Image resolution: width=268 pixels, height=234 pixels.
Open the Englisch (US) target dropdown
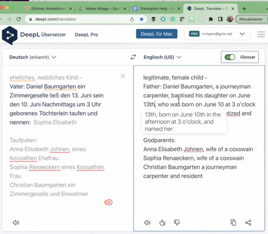point(163,57)
